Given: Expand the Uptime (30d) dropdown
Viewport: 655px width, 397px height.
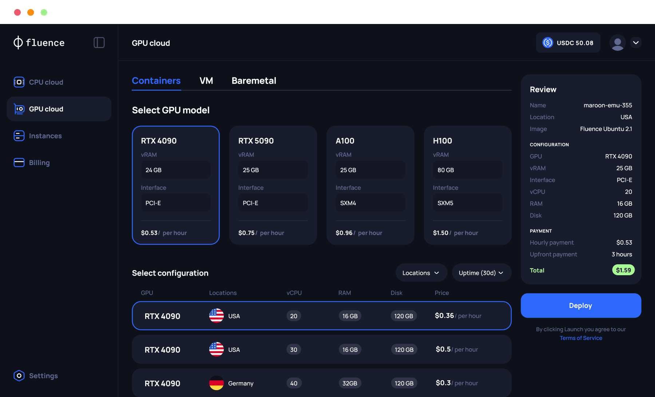Looking at the screenshot, I should click(481, 273).
